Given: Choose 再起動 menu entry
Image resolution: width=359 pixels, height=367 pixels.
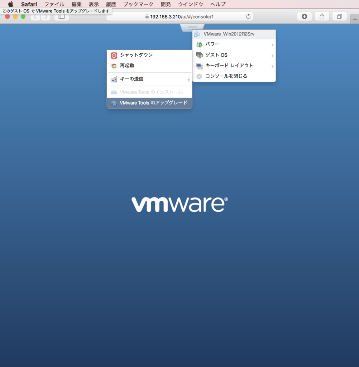Looking at the screenshot, I should [x=149, y=66].
